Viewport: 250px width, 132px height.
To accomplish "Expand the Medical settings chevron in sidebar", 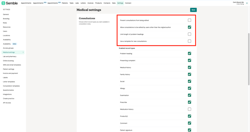I will 23,52.
